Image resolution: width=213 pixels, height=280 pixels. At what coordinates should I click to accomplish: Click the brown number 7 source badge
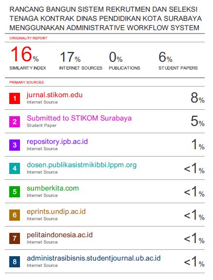[15, 238]
